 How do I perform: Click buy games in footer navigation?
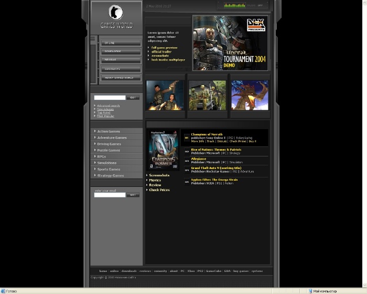tap(241, 271)
